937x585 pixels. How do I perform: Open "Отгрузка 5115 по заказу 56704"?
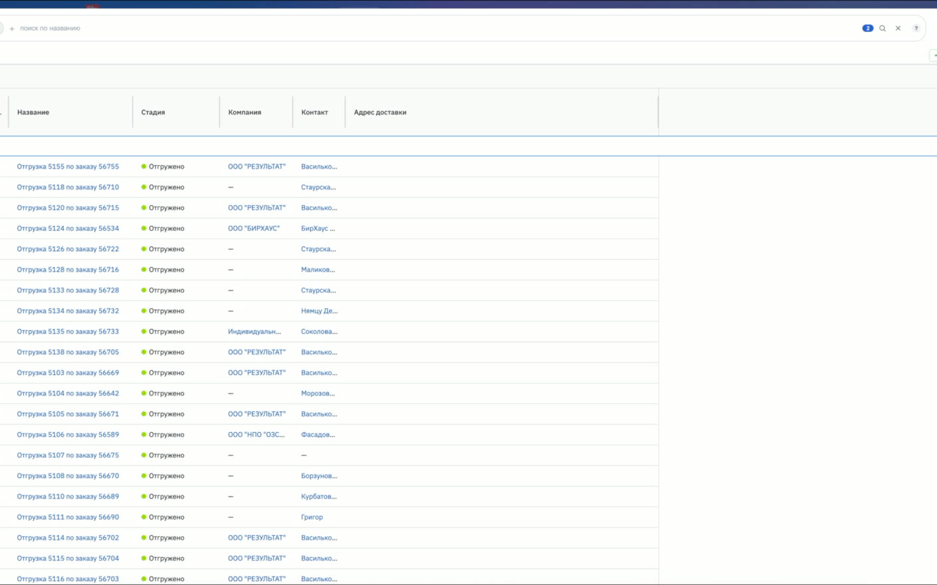(x=68, y=558)
